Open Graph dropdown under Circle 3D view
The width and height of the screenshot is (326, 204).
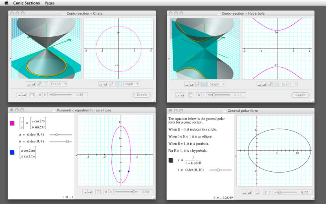pos(58,84)
